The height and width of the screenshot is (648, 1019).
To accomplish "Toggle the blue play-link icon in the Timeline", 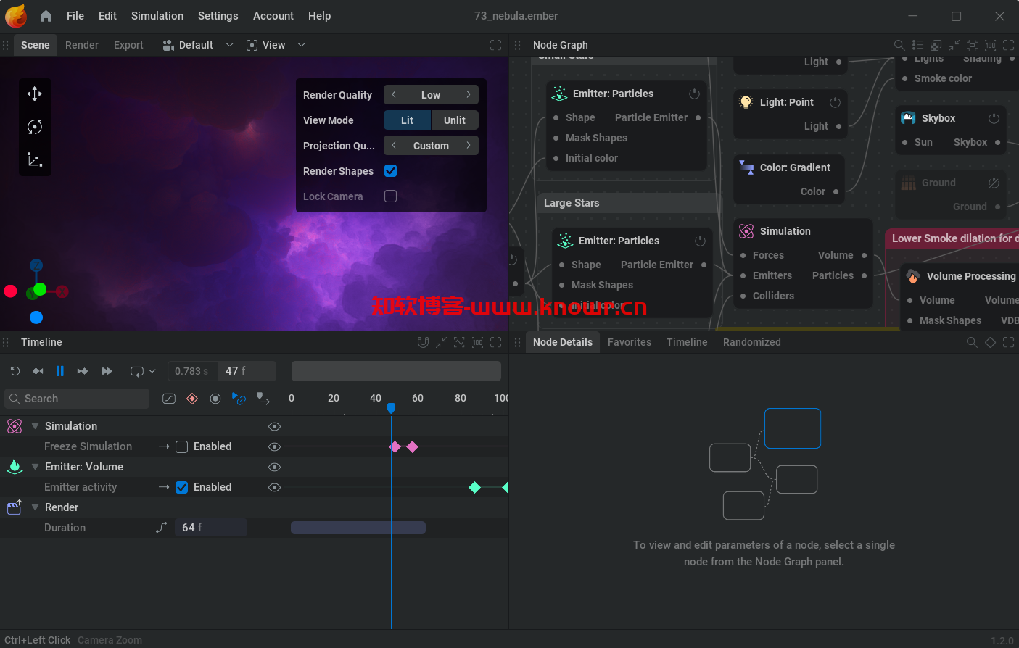I will (239, 399).
